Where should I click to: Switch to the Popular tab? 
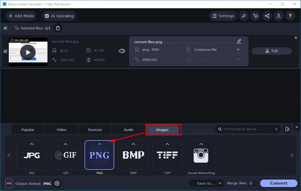[x=28, y=130]
